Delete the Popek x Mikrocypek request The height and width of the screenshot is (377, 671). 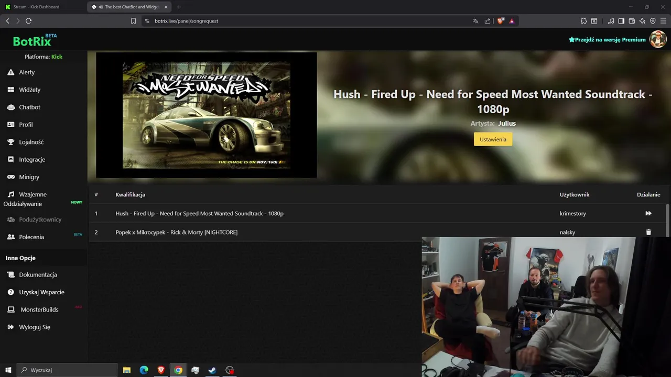pyautogui.click(x=648, y=232)
